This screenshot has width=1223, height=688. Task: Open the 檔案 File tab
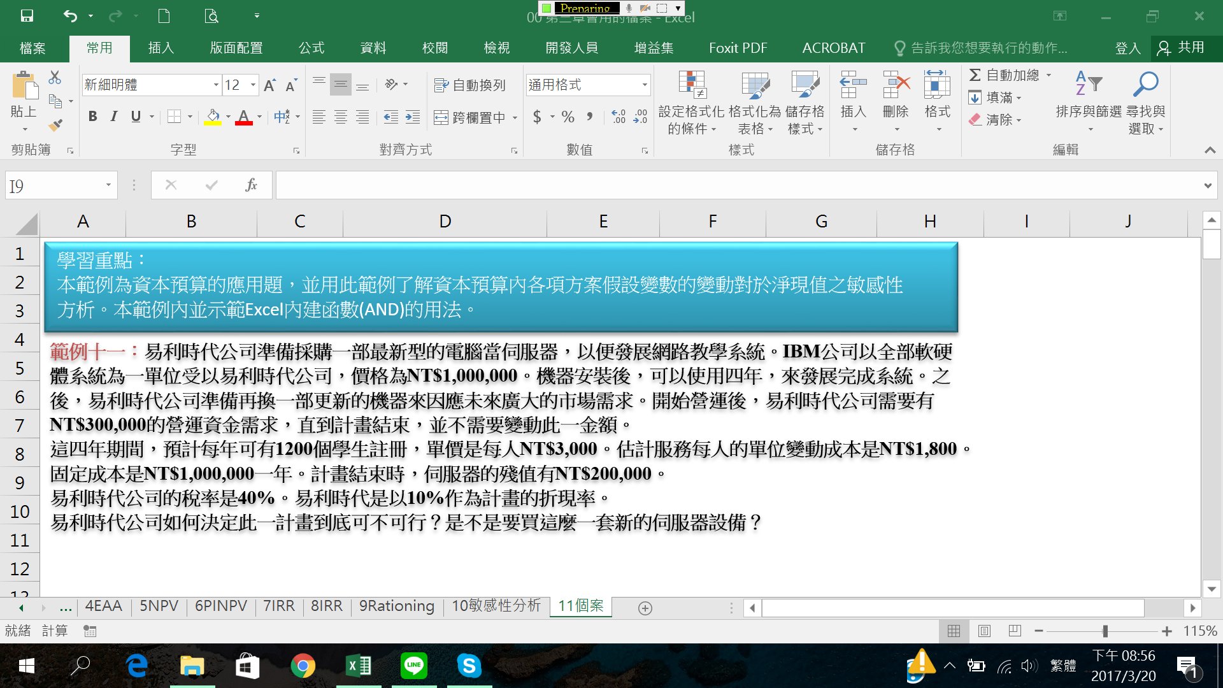[x=32, y=48]
